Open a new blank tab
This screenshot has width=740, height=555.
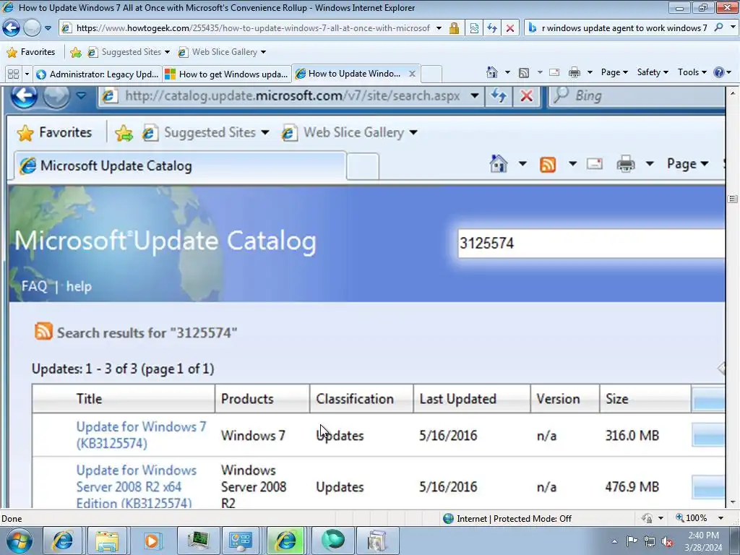tap(431, 74)
